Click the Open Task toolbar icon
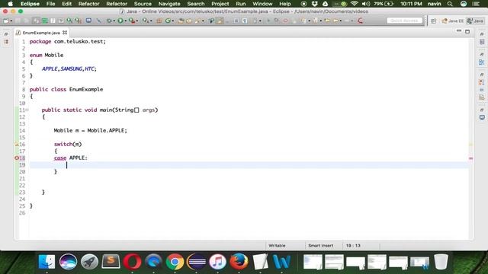This screenshot has height=274, width=488. click(189, 21)
